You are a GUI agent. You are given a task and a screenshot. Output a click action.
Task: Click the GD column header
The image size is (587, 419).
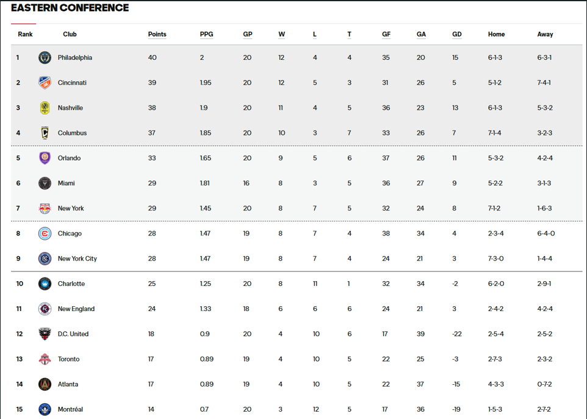[456, 34]
